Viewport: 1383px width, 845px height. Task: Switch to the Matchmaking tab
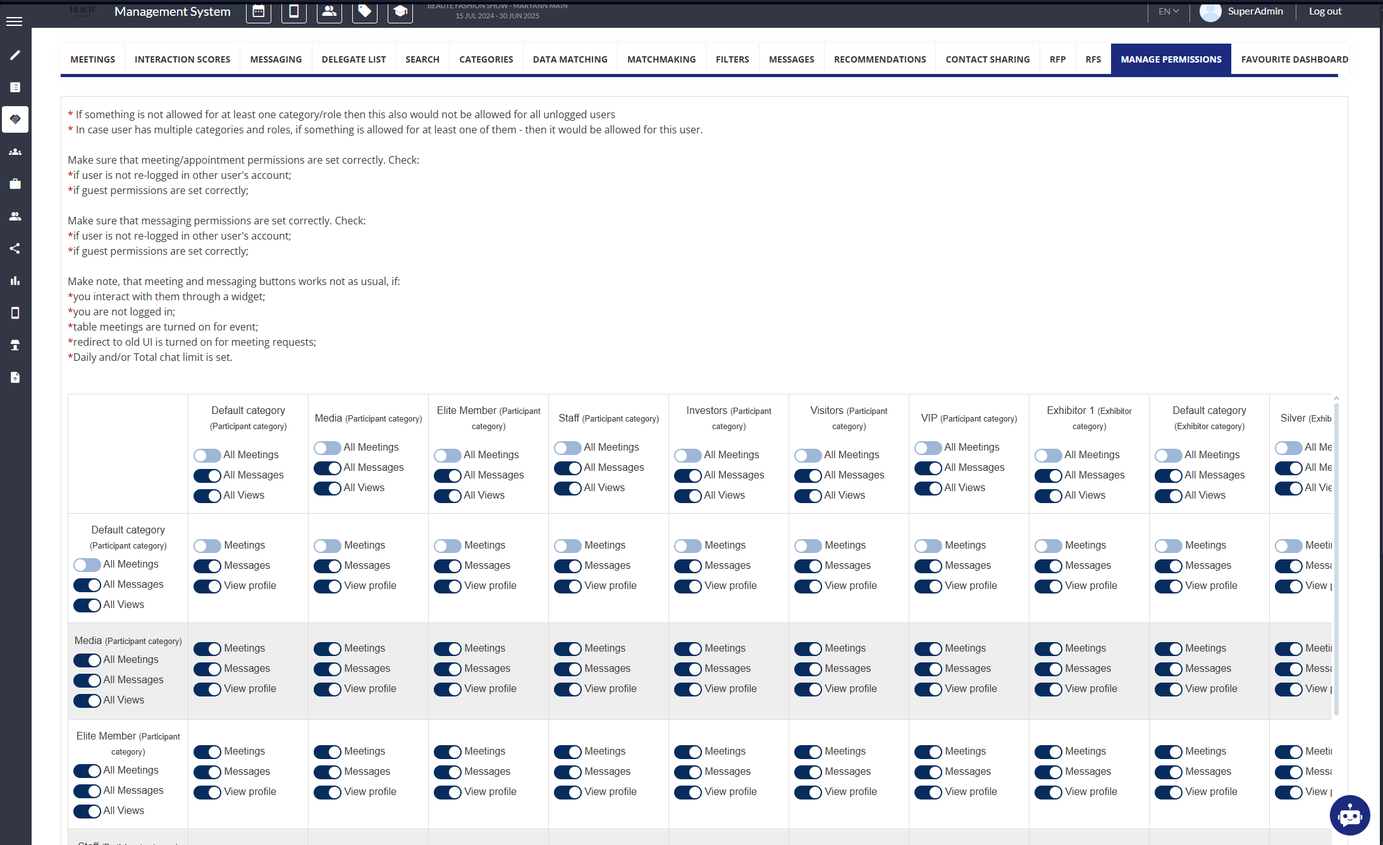[x=661, y=59]
